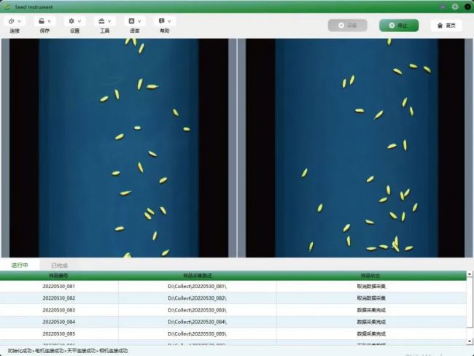Expand the 语言 language dropdown arrow
The image size is (474, 356).
pos(140,21)
